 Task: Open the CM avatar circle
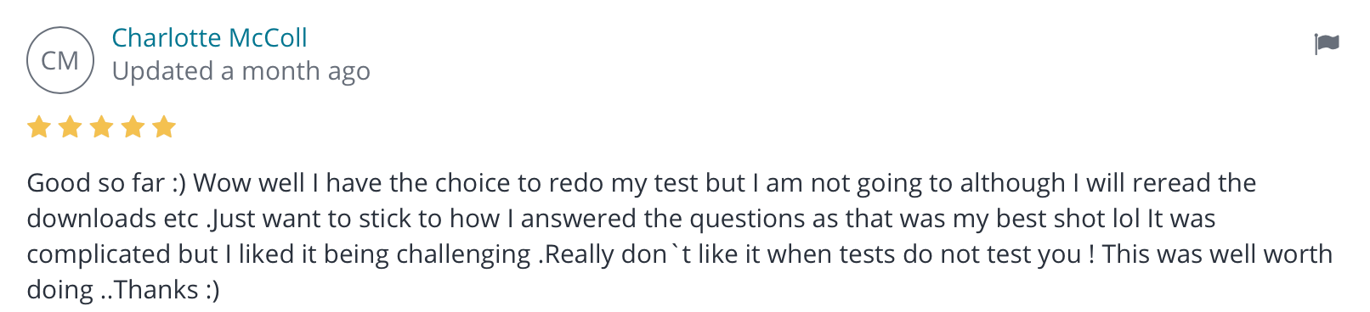(60, 60)
